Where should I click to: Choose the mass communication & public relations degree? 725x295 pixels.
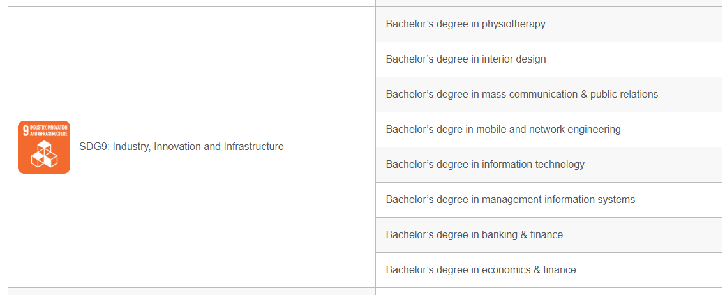tap(521, 95)
